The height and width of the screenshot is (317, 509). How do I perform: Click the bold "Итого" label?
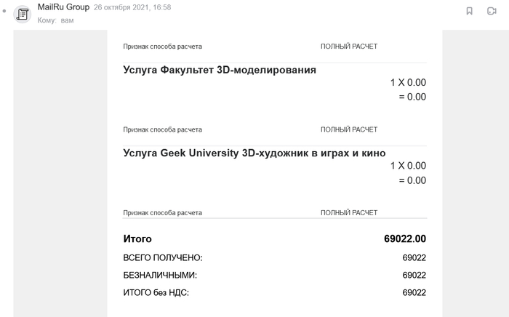pos(137,238)
